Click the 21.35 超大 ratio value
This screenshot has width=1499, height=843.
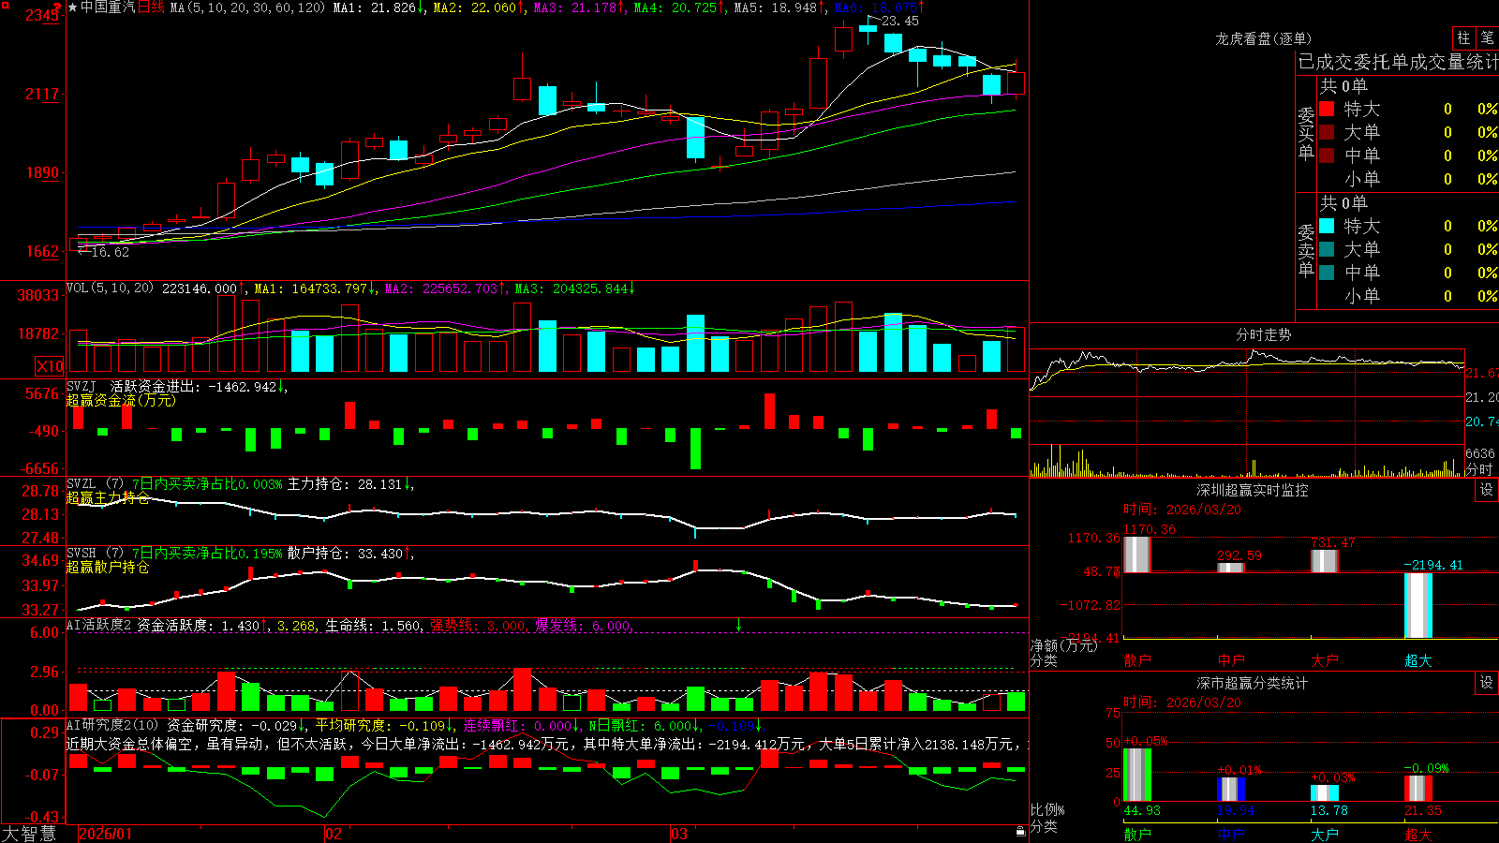[1423, 810]
